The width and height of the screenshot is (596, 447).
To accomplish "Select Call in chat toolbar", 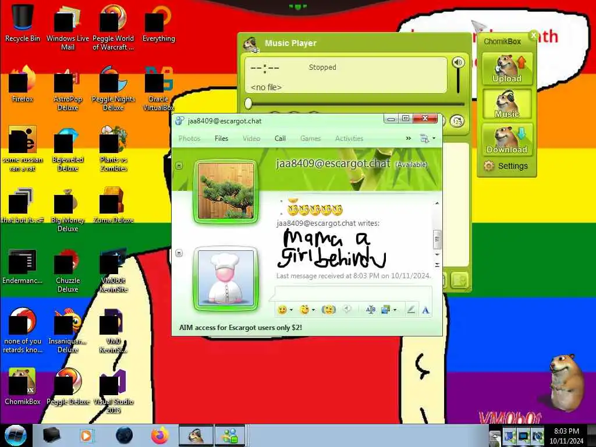I will pyautogui.click(x=280, y=139).
